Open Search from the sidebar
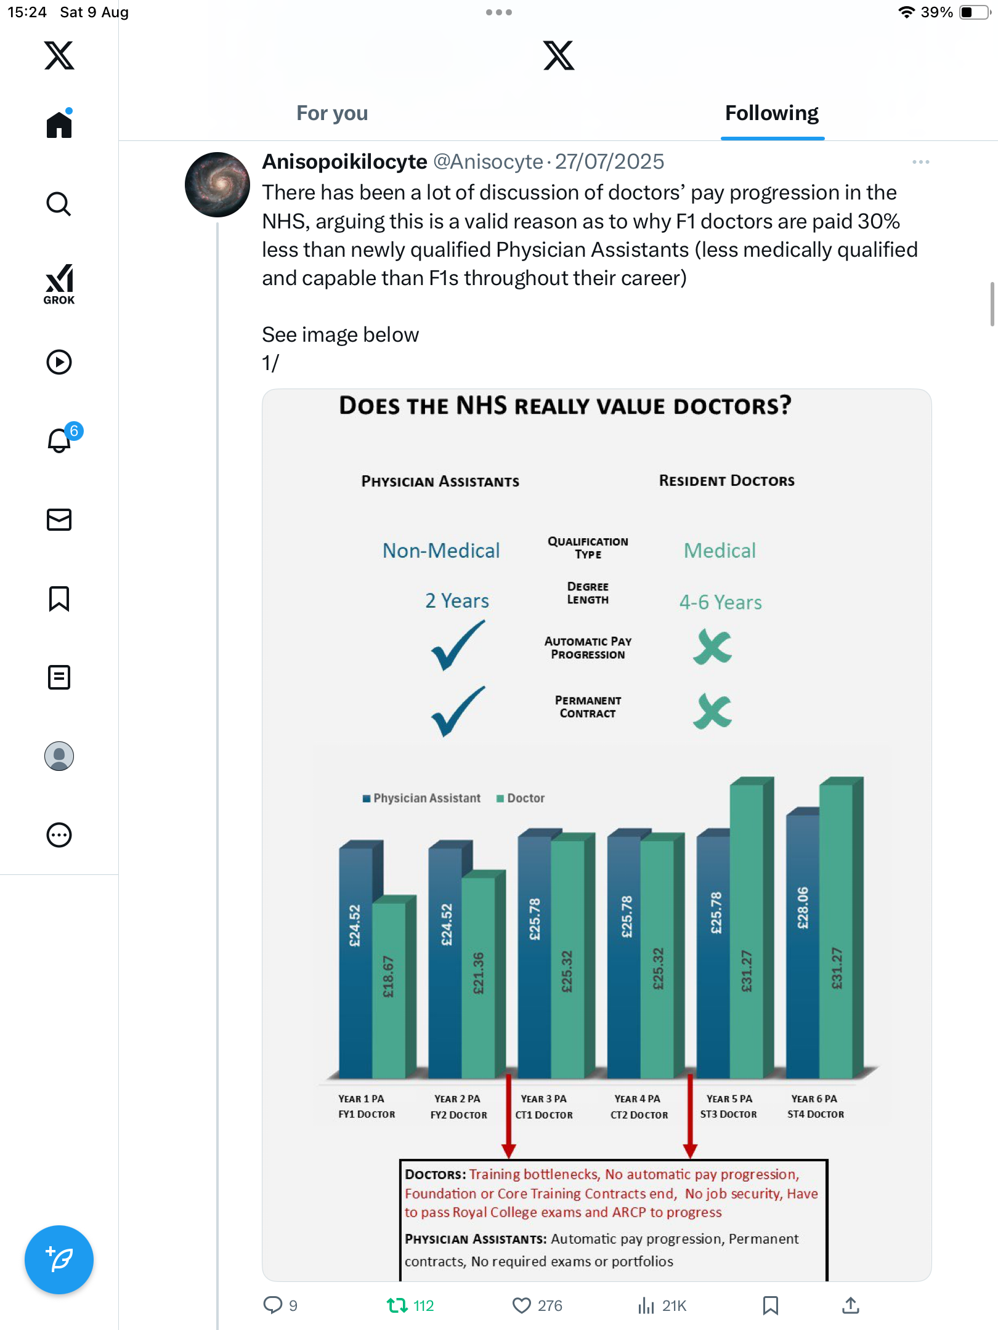998x1330 pixels. pyautogui.click(x=59, y=204)
